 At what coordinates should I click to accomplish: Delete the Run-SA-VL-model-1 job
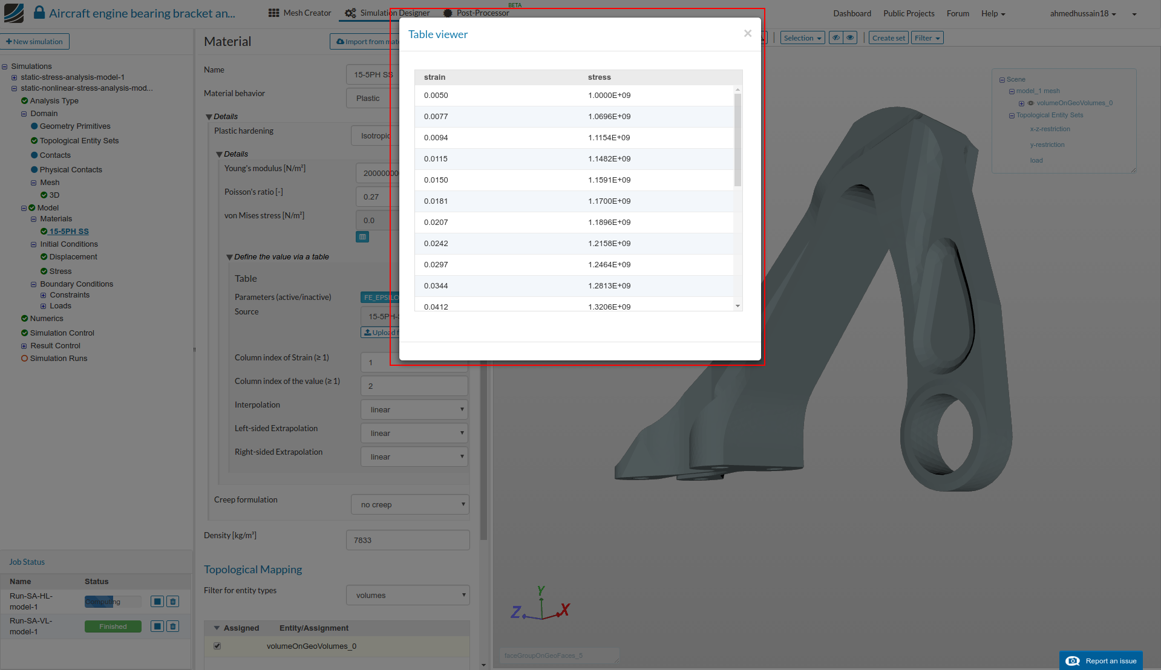pos(173,626)
